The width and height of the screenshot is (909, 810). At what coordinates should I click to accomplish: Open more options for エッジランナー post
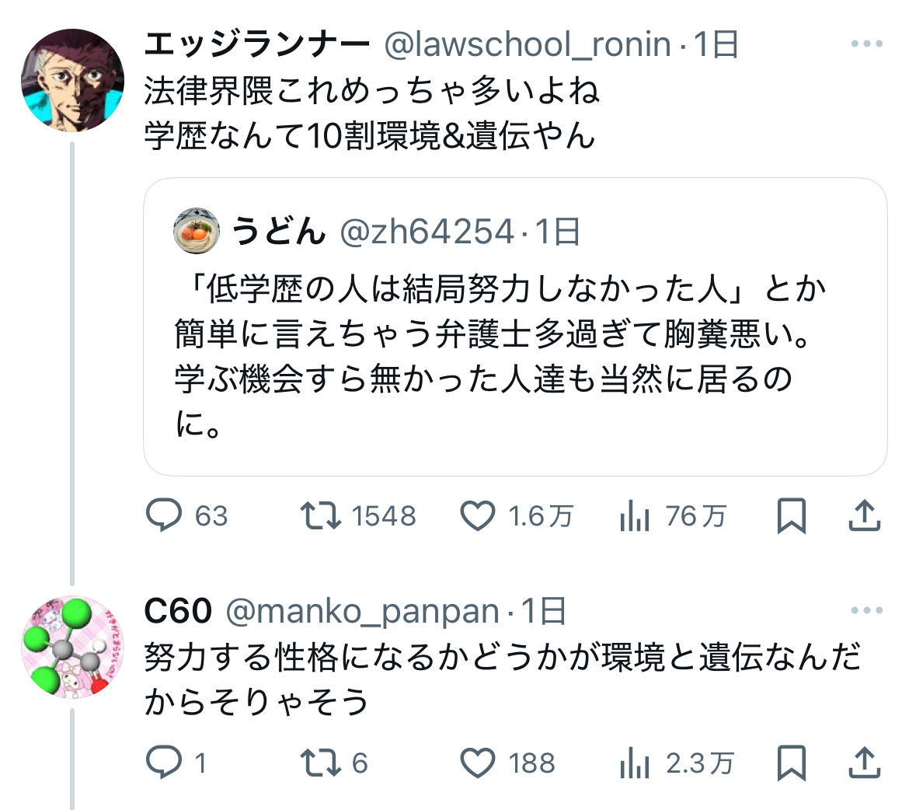(866, 44)
